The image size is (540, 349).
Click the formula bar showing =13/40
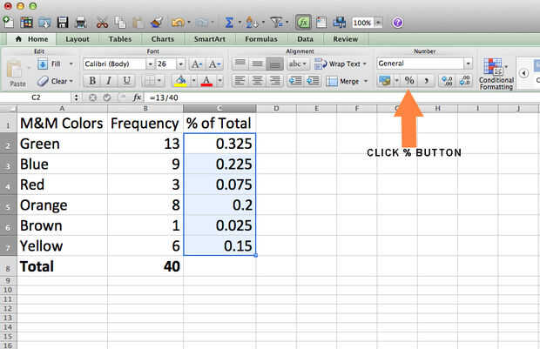tap(342, 97)
